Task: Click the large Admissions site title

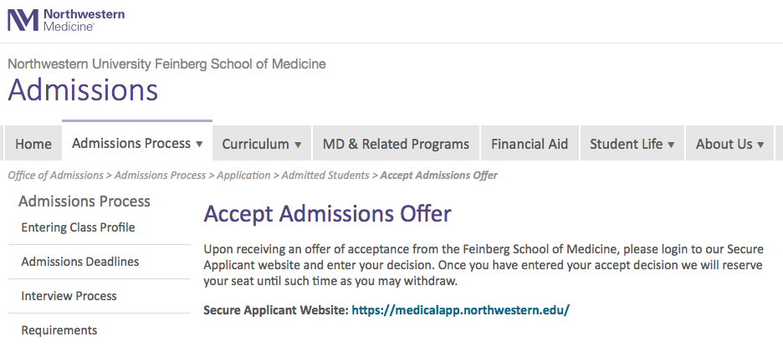Action: (x=83, y=89)
